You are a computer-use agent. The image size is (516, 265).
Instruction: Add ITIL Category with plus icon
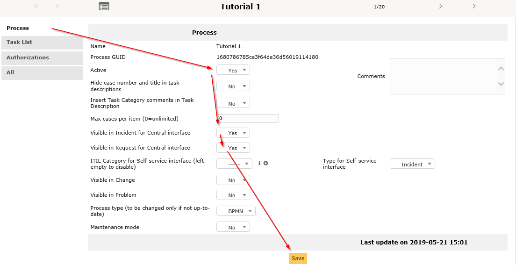265,163
